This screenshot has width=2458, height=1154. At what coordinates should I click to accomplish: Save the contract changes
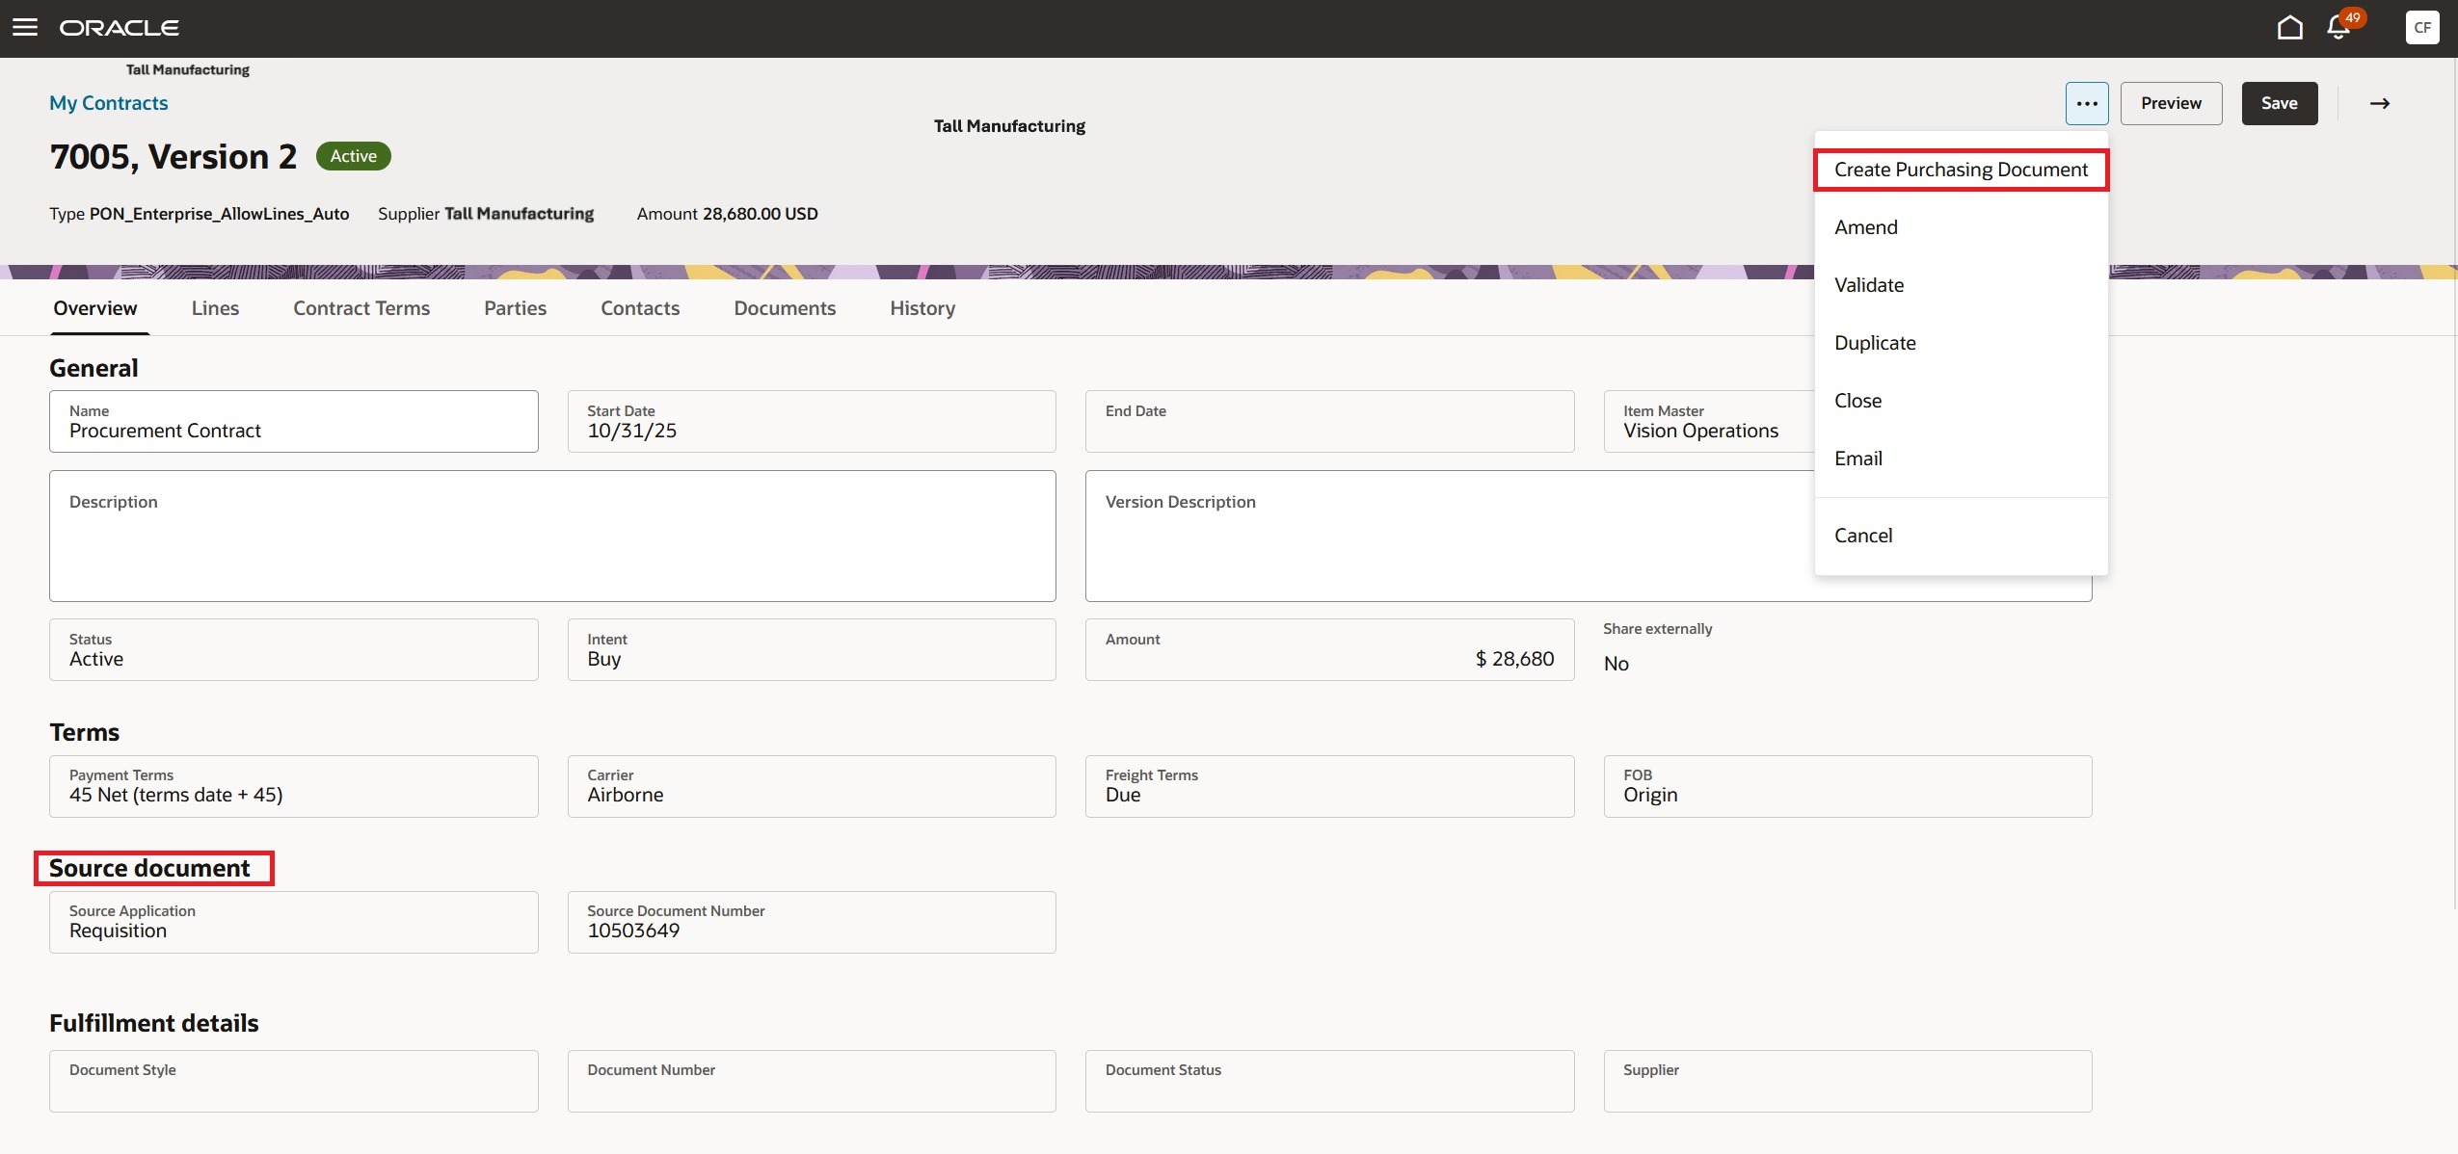2279,102
